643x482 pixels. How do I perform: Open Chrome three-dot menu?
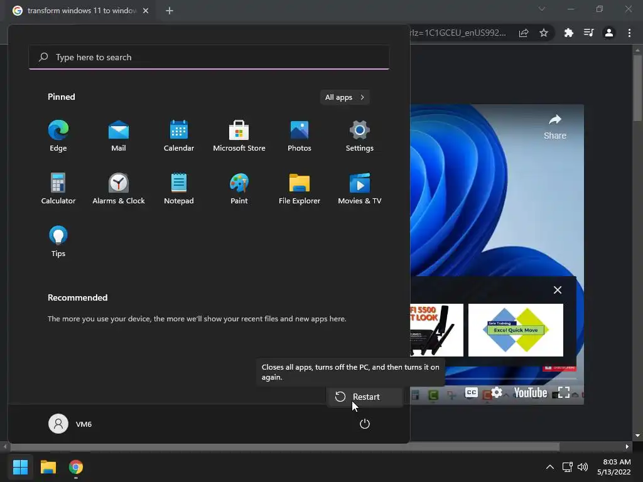pyautogui.click(x=629, y=33)
